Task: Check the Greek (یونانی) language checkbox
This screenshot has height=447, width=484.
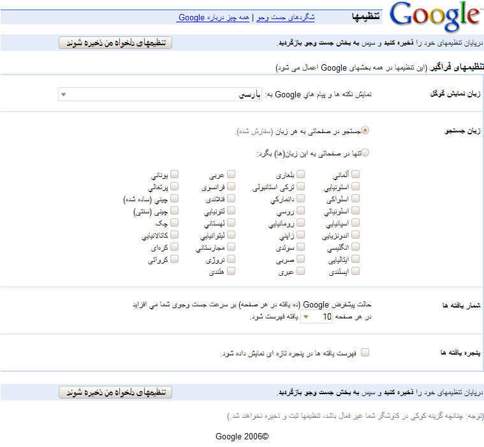Action: tap(174, 174)
